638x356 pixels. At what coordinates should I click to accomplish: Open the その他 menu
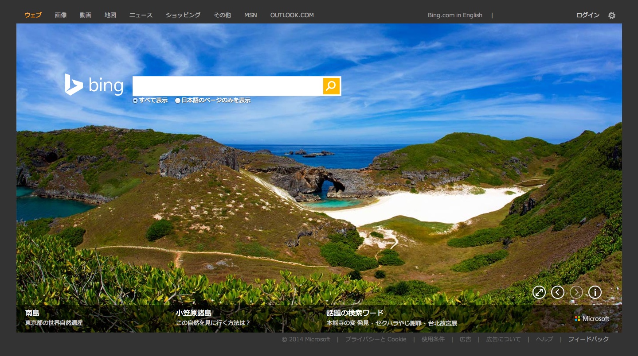[x=222, y=15]
